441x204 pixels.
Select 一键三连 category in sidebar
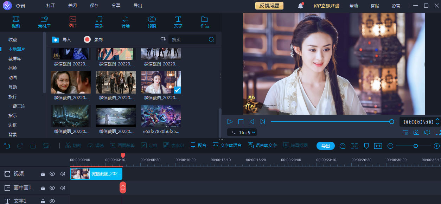(17, 106)
